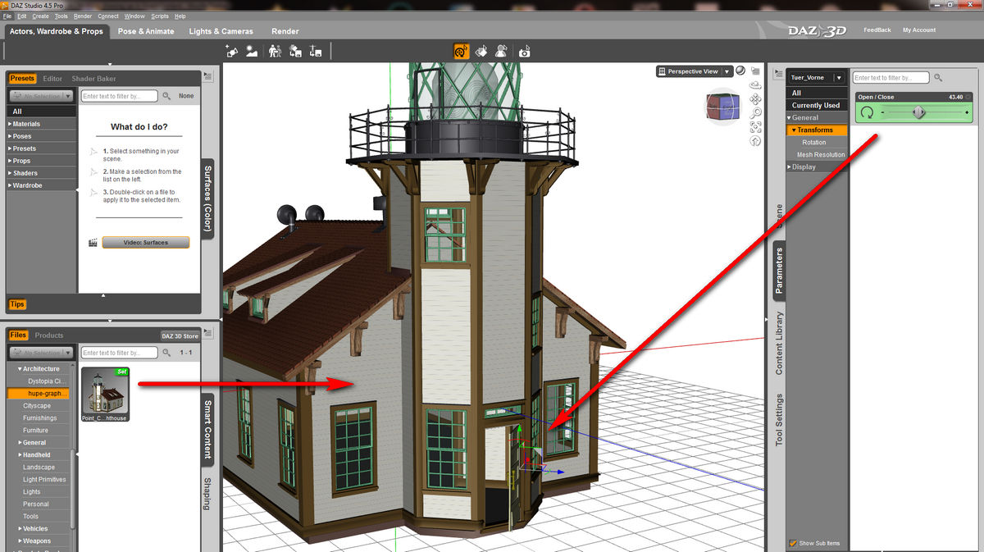Viewport: 984px width, 552px height.
Task: Click the camera render tool icon
Action: point(524,51)
